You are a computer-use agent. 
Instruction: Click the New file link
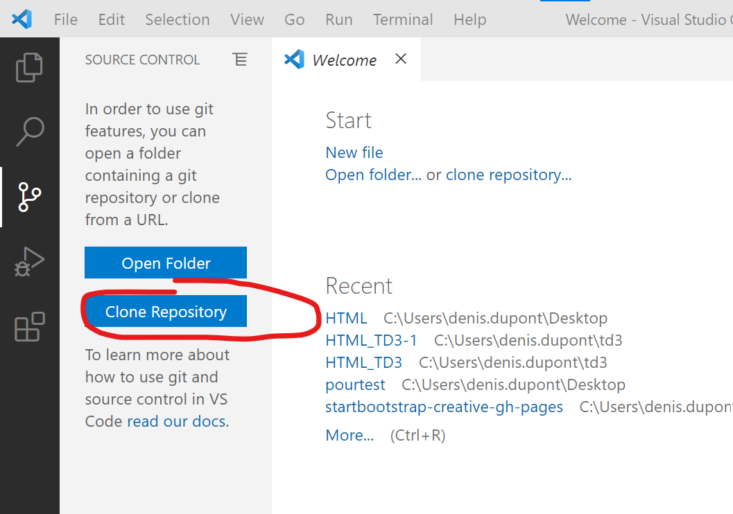point(354,152)
